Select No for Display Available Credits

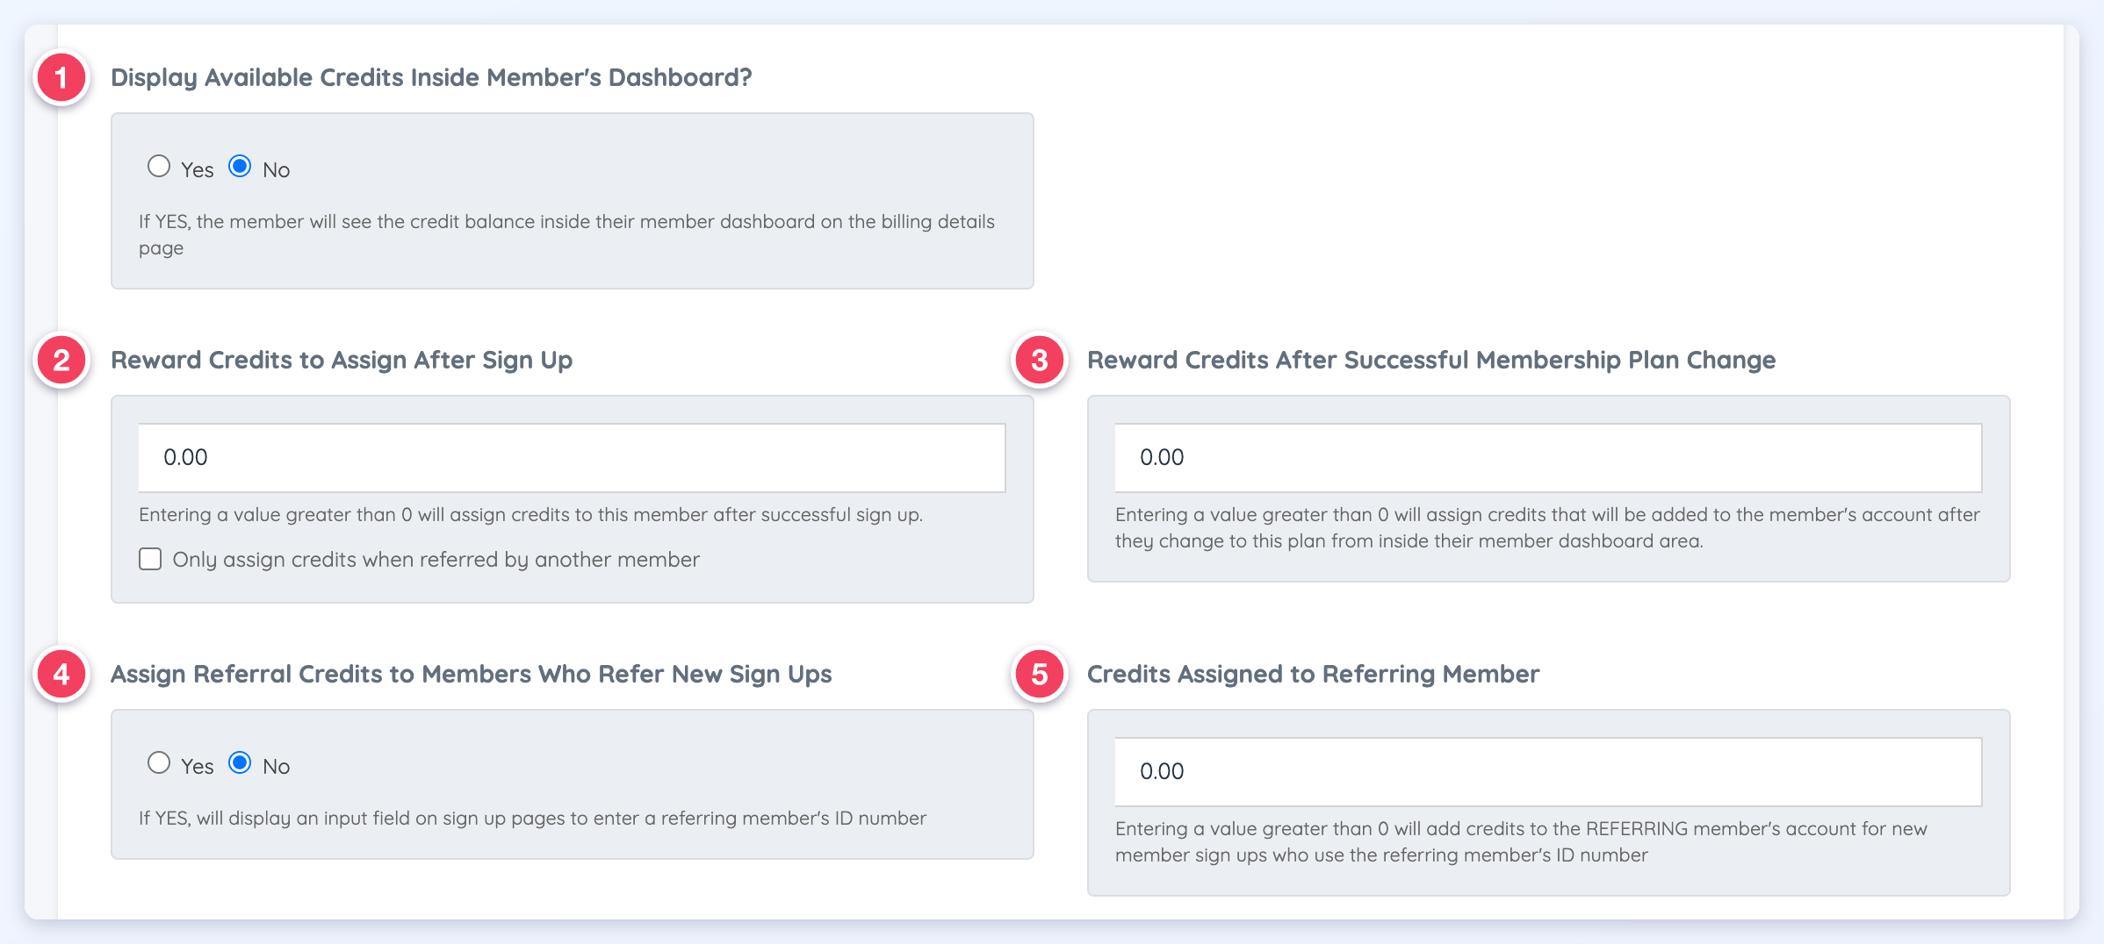click(x=240, y=167)
